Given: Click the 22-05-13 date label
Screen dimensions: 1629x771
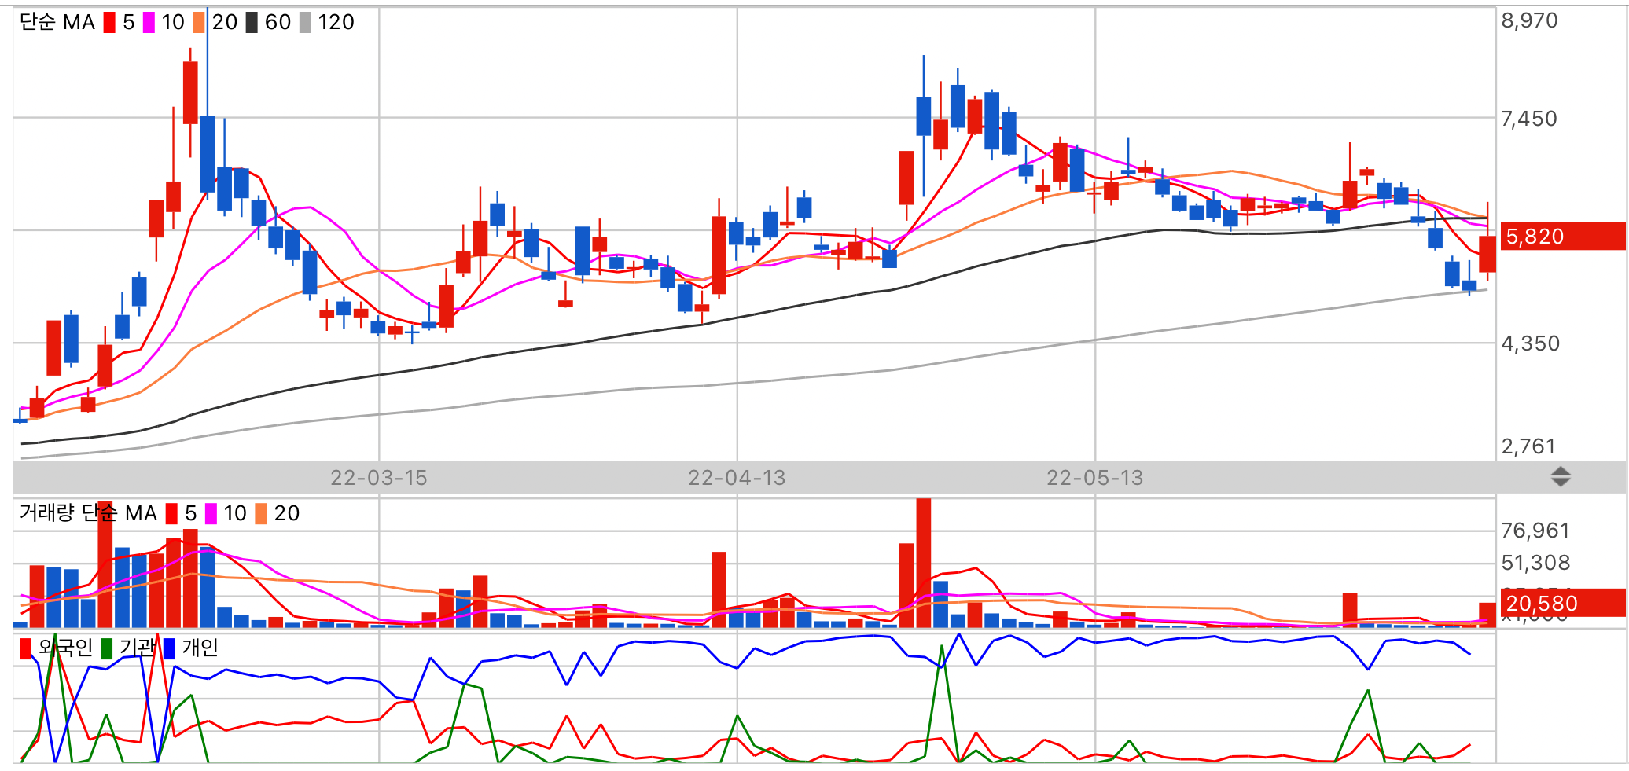Looking at the screenshot, I should (x=1095, y=478).
